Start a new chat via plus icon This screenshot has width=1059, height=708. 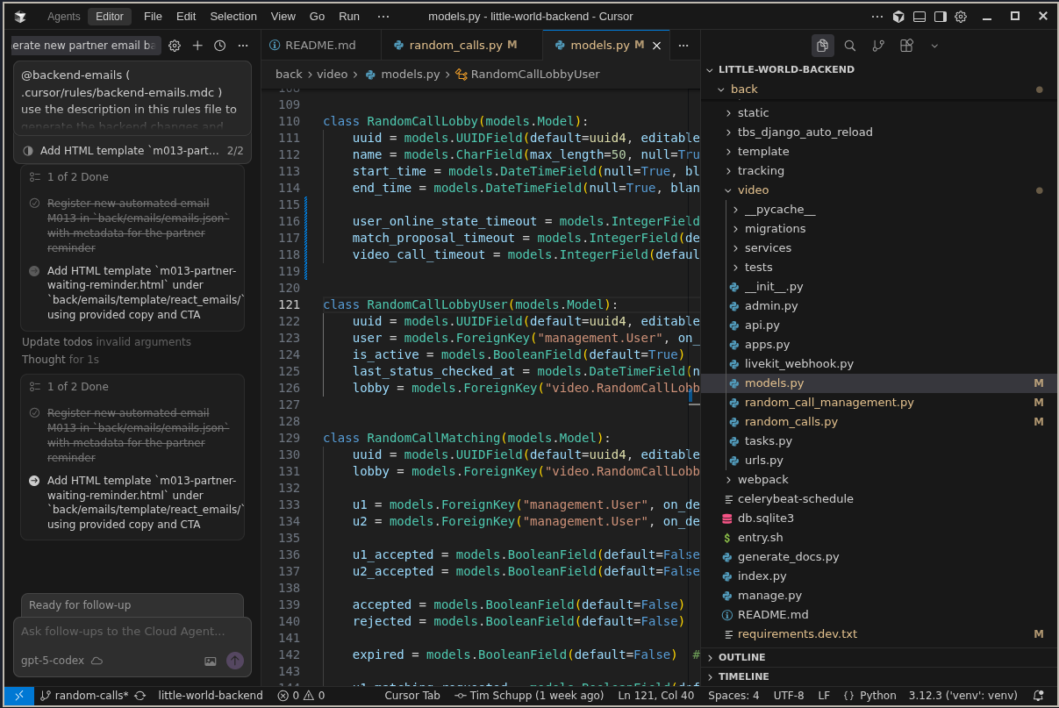(x=197, y=45)
